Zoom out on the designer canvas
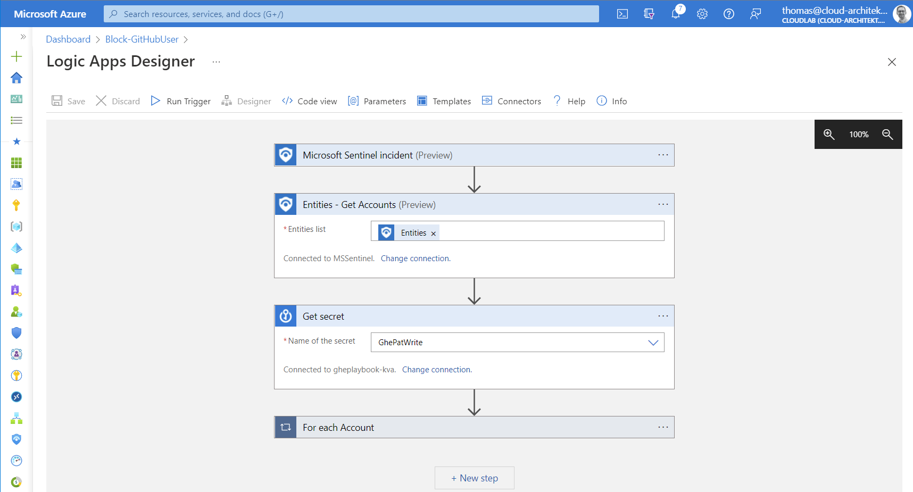913x492 pixels. coord(887,134)
